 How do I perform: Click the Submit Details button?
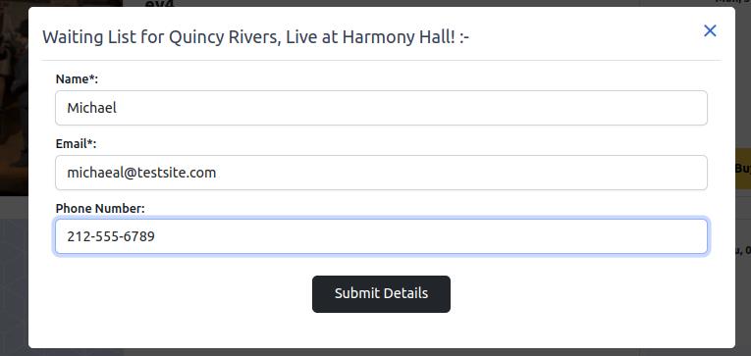coord(381,294)
